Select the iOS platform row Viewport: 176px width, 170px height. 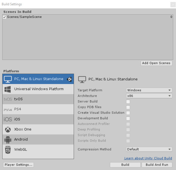(x=38, y=119)
